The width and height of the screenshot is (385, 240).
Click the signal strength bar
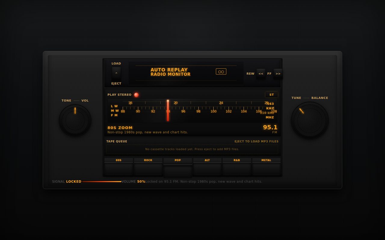tap(102, 181)
